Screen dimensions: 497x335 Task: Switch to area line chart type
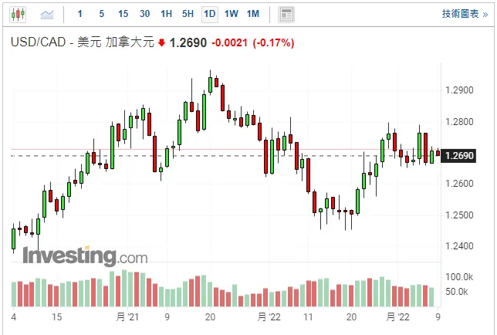pos(47,14)
